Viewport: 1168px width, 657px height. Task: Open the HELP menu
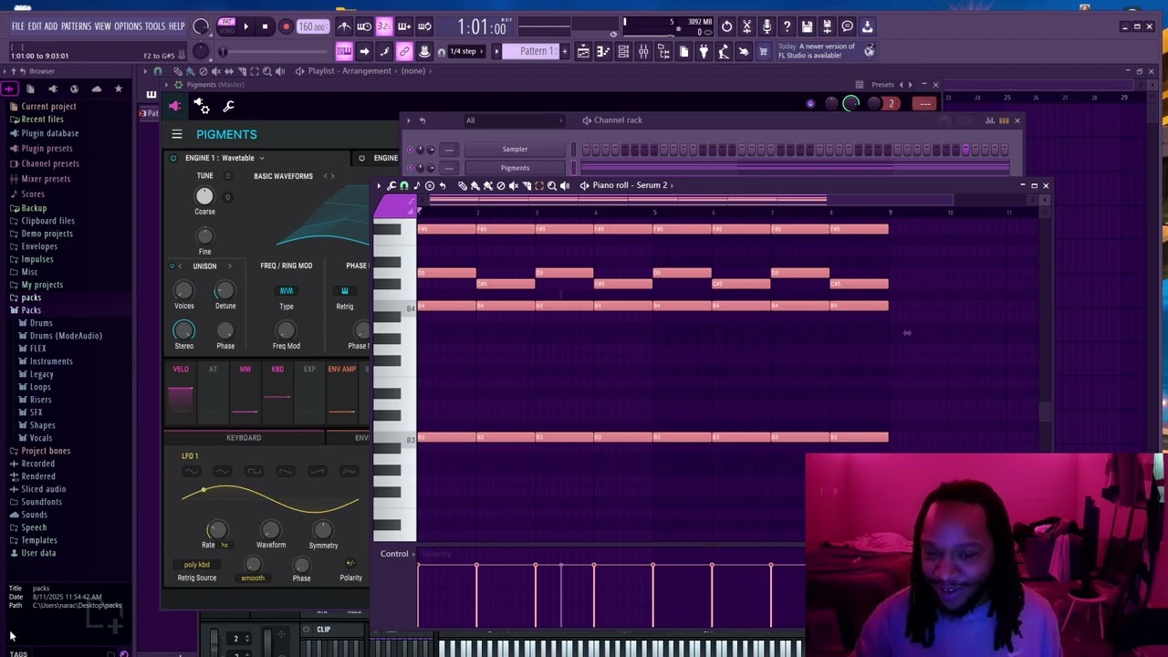pos(176,26)
